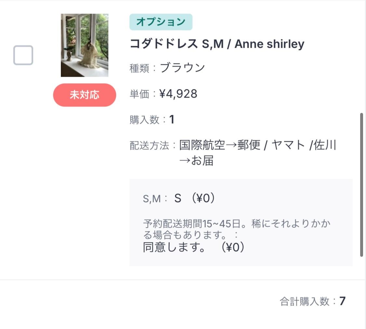Screen dimensions: 366x329
Task: Click the total purchase count 7
Action: pos(342,301)
